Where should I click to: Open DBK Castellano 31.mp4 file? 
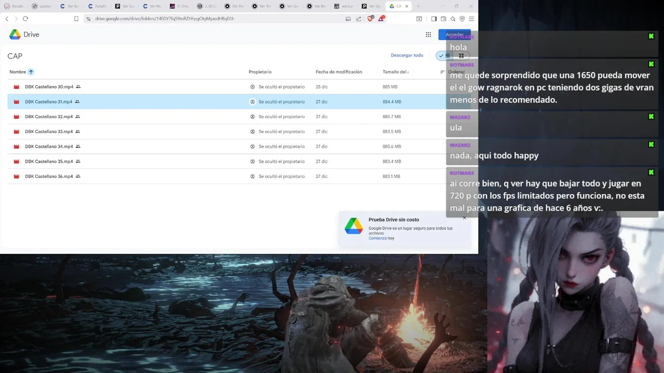click(x=49, y=102)
